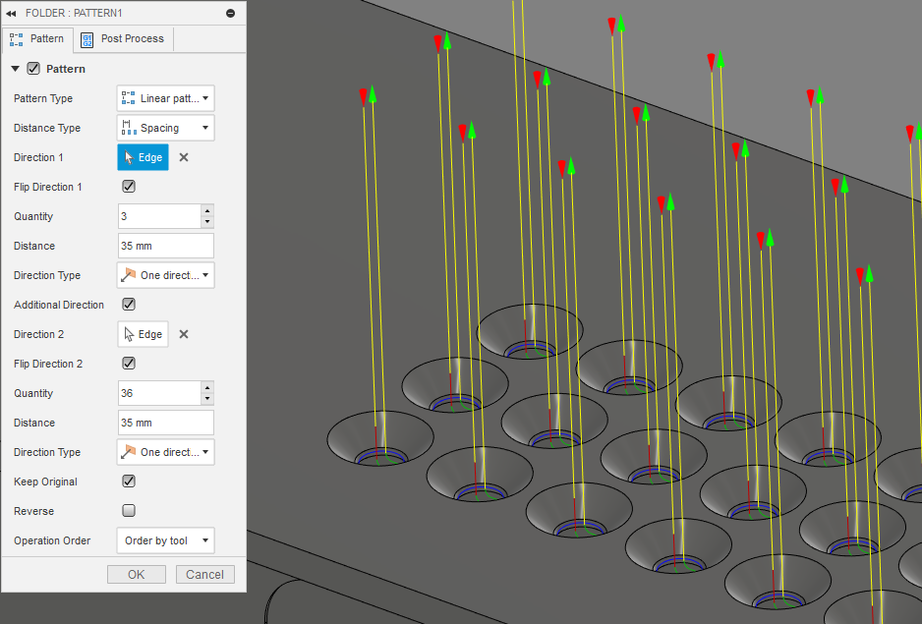Screen dimensions: 922x624
Task: Collapse the Pattern section with its triangle
Action: coord(16,68)
